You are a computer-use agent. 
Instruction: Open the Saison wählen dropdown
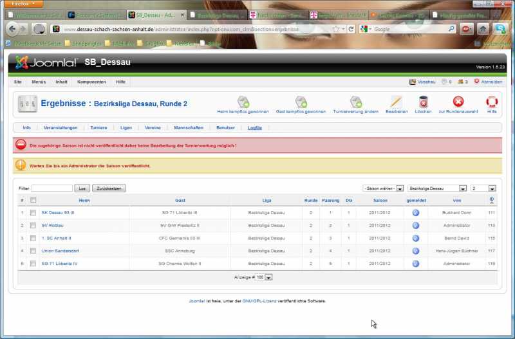click(x=383, y=188)
